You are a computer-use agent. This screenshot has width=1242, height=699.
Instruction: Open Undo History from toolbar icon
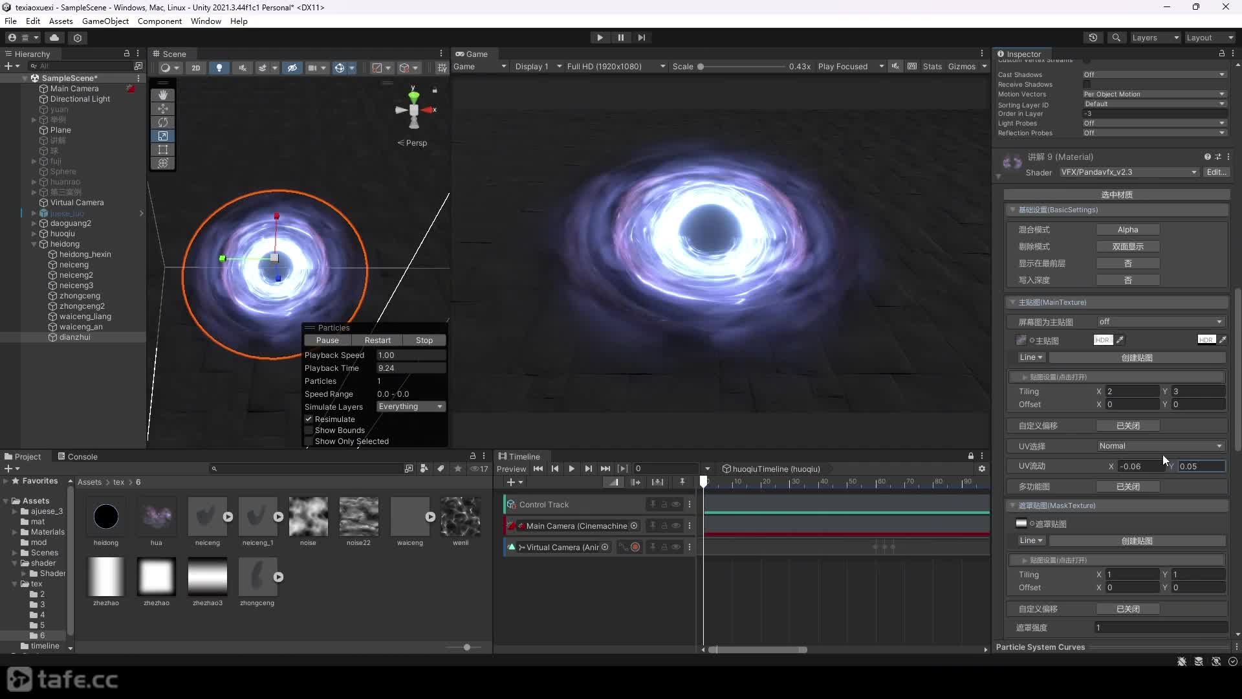coord(1093,38)
